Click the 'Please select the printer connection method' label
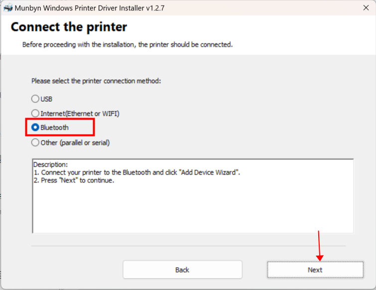This screenshot has width=376, height=290. [x=96, y=81]
